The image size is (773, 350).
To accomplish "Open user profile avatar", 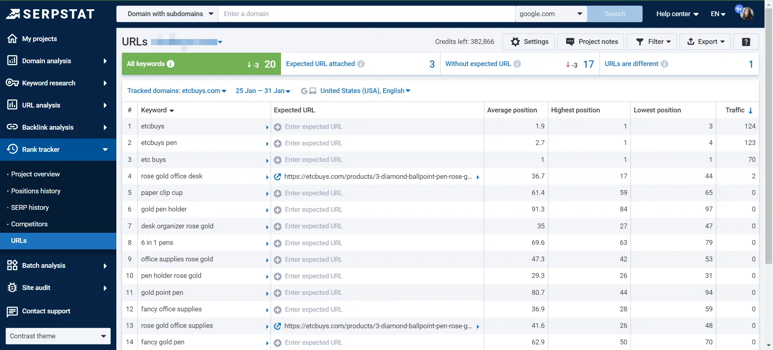I will [746, 14].
